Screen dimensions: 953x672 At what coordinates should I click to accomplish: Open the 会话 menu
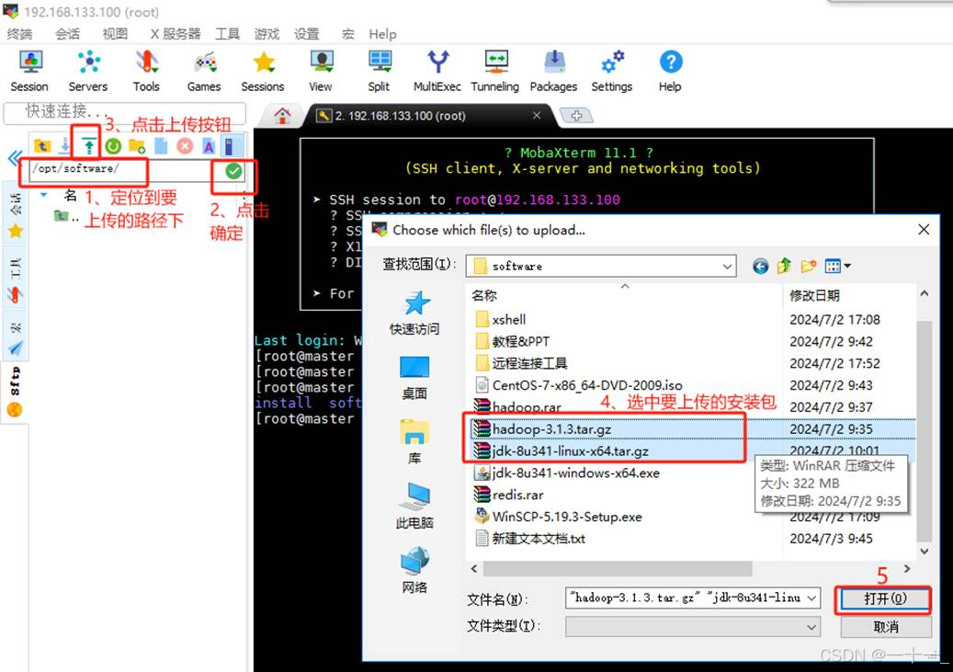coord(67,34)
